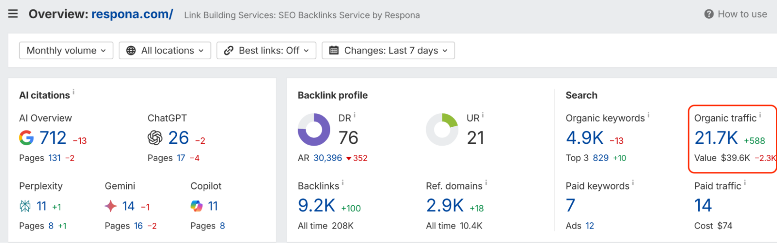Click the chain link icon in Best links
777x243 pixels.
(x=229, y=51)
